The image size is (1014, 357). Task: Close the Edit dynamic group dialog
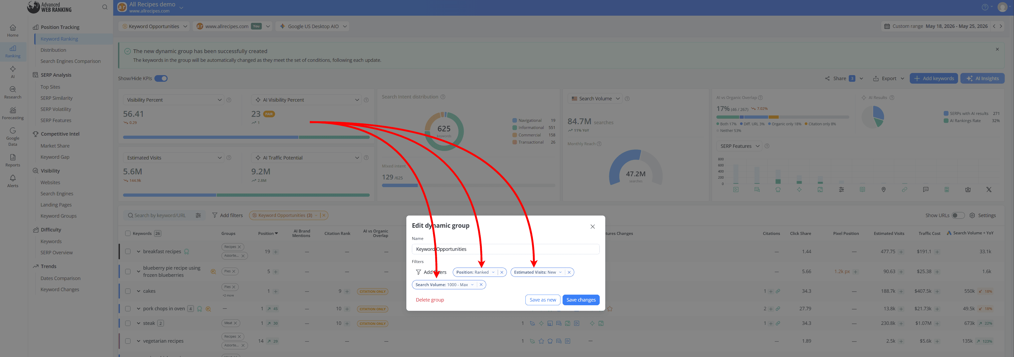click(593, 227)
